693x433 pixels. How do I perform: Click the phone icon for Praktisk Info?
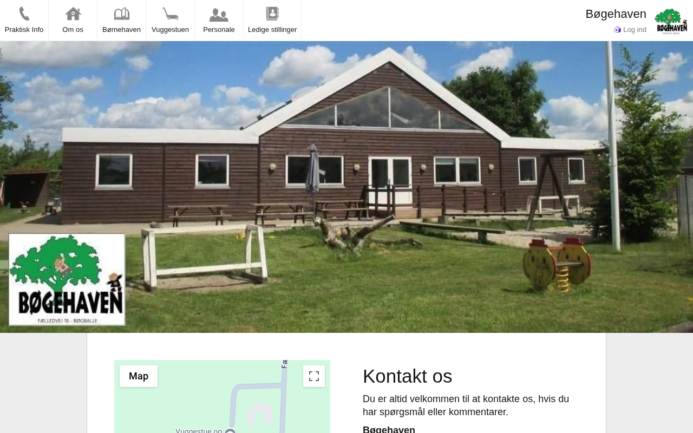pos(24,14)
